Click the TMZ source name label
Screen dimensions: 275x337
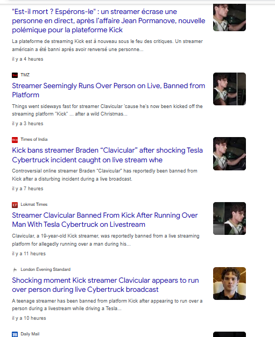[x=25, y=75]
